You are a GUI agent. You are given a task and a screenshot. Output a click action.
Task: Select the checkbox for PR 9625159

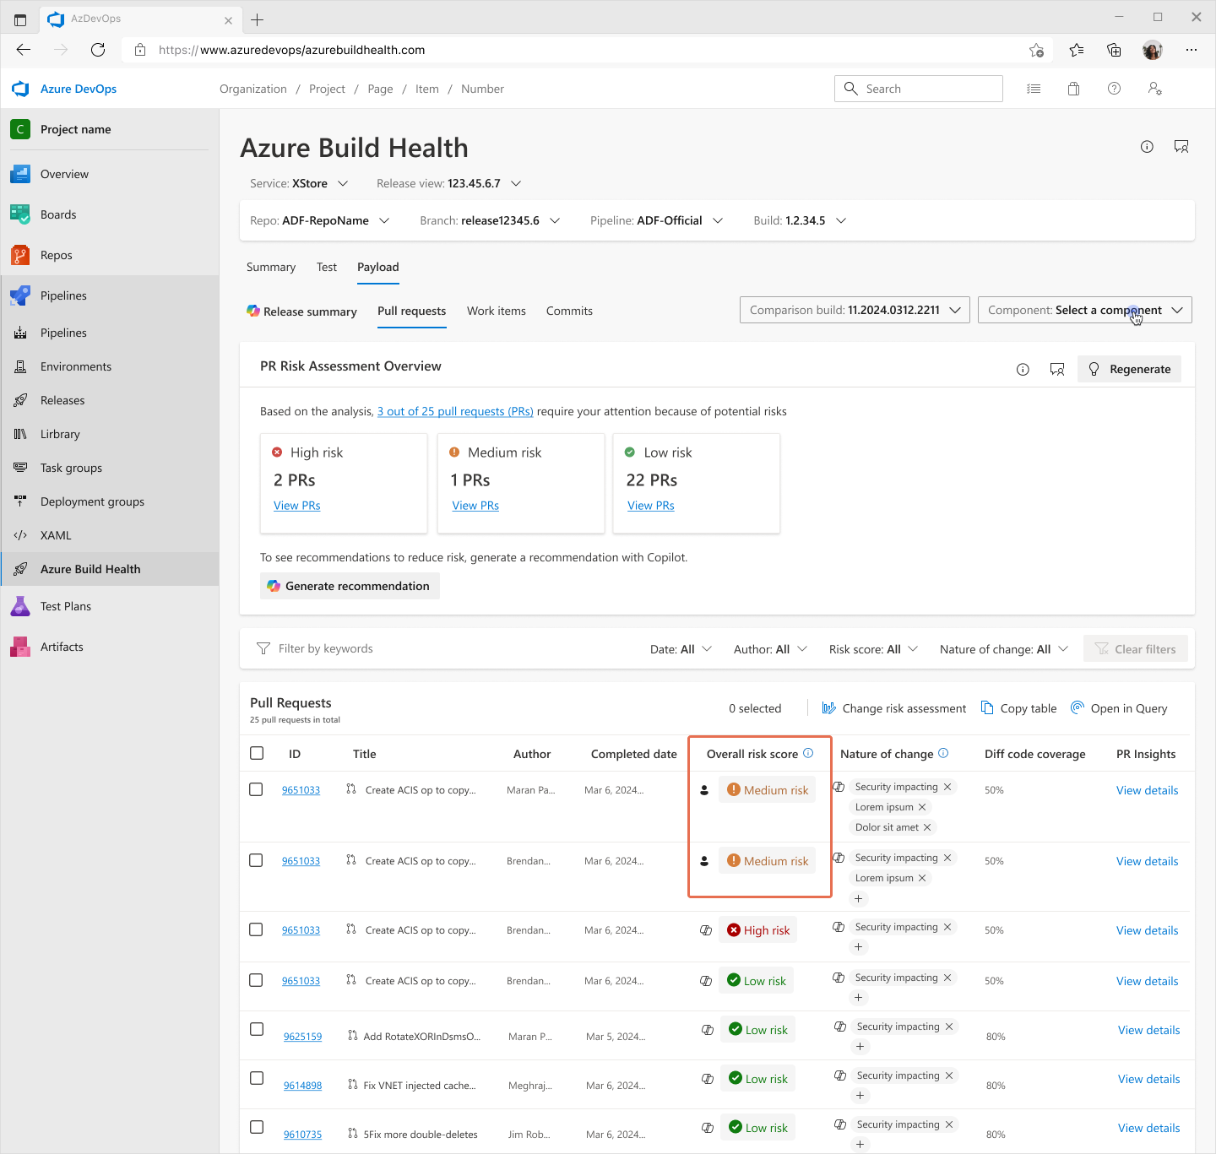(x=257, y=1029)
